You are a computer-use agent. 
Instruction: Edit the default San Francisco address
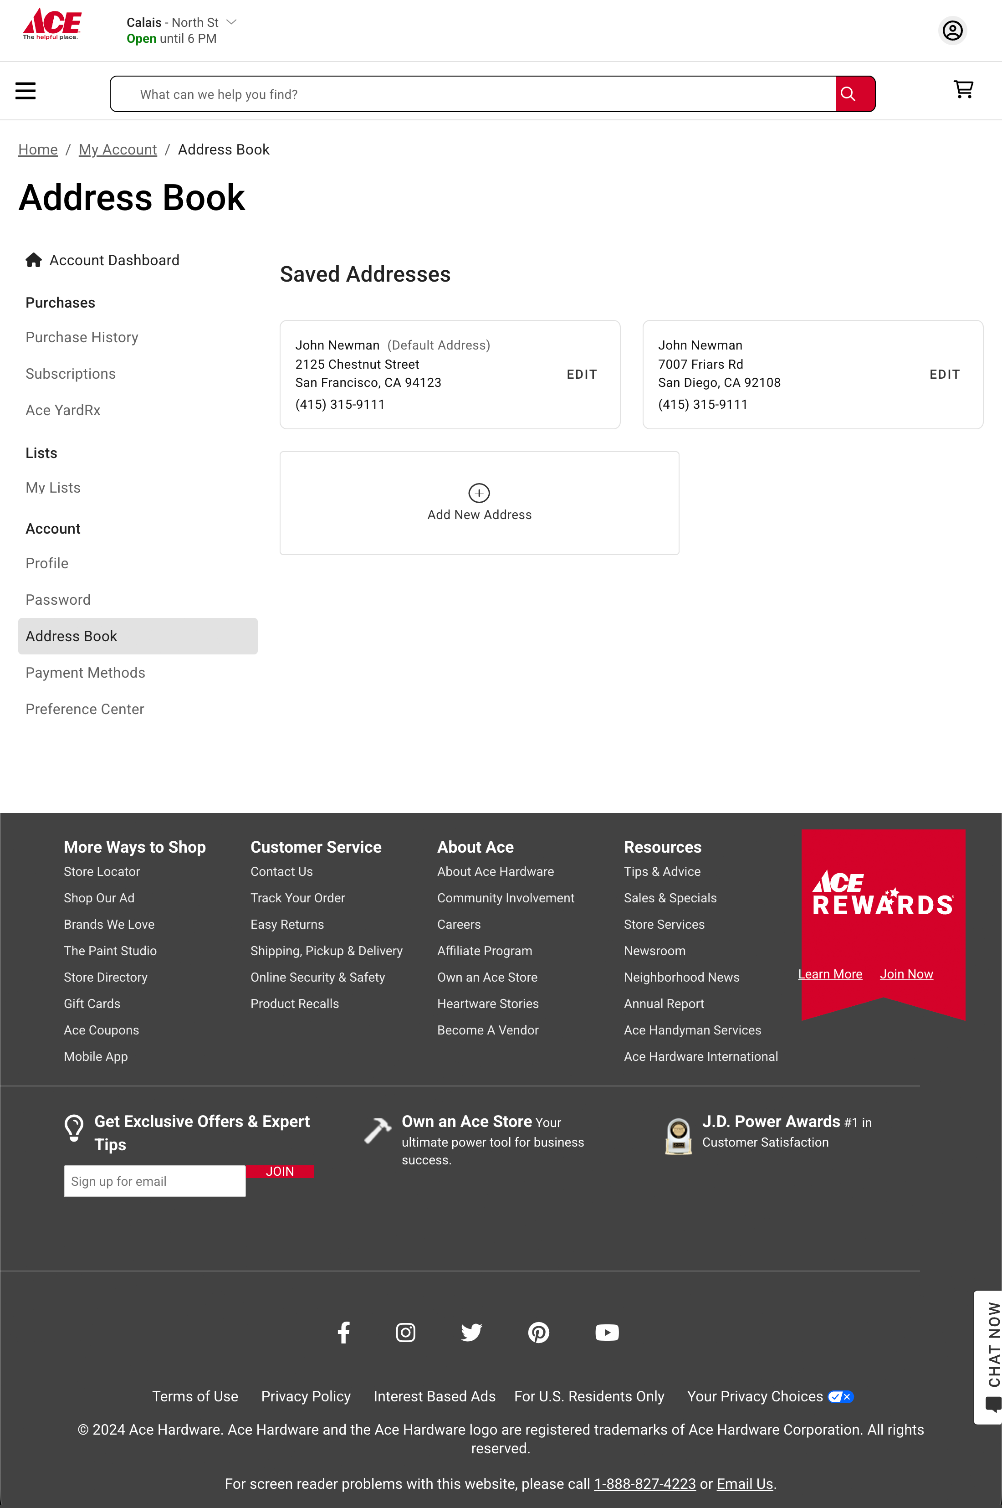pyautogui.click(x=582, y=375)
